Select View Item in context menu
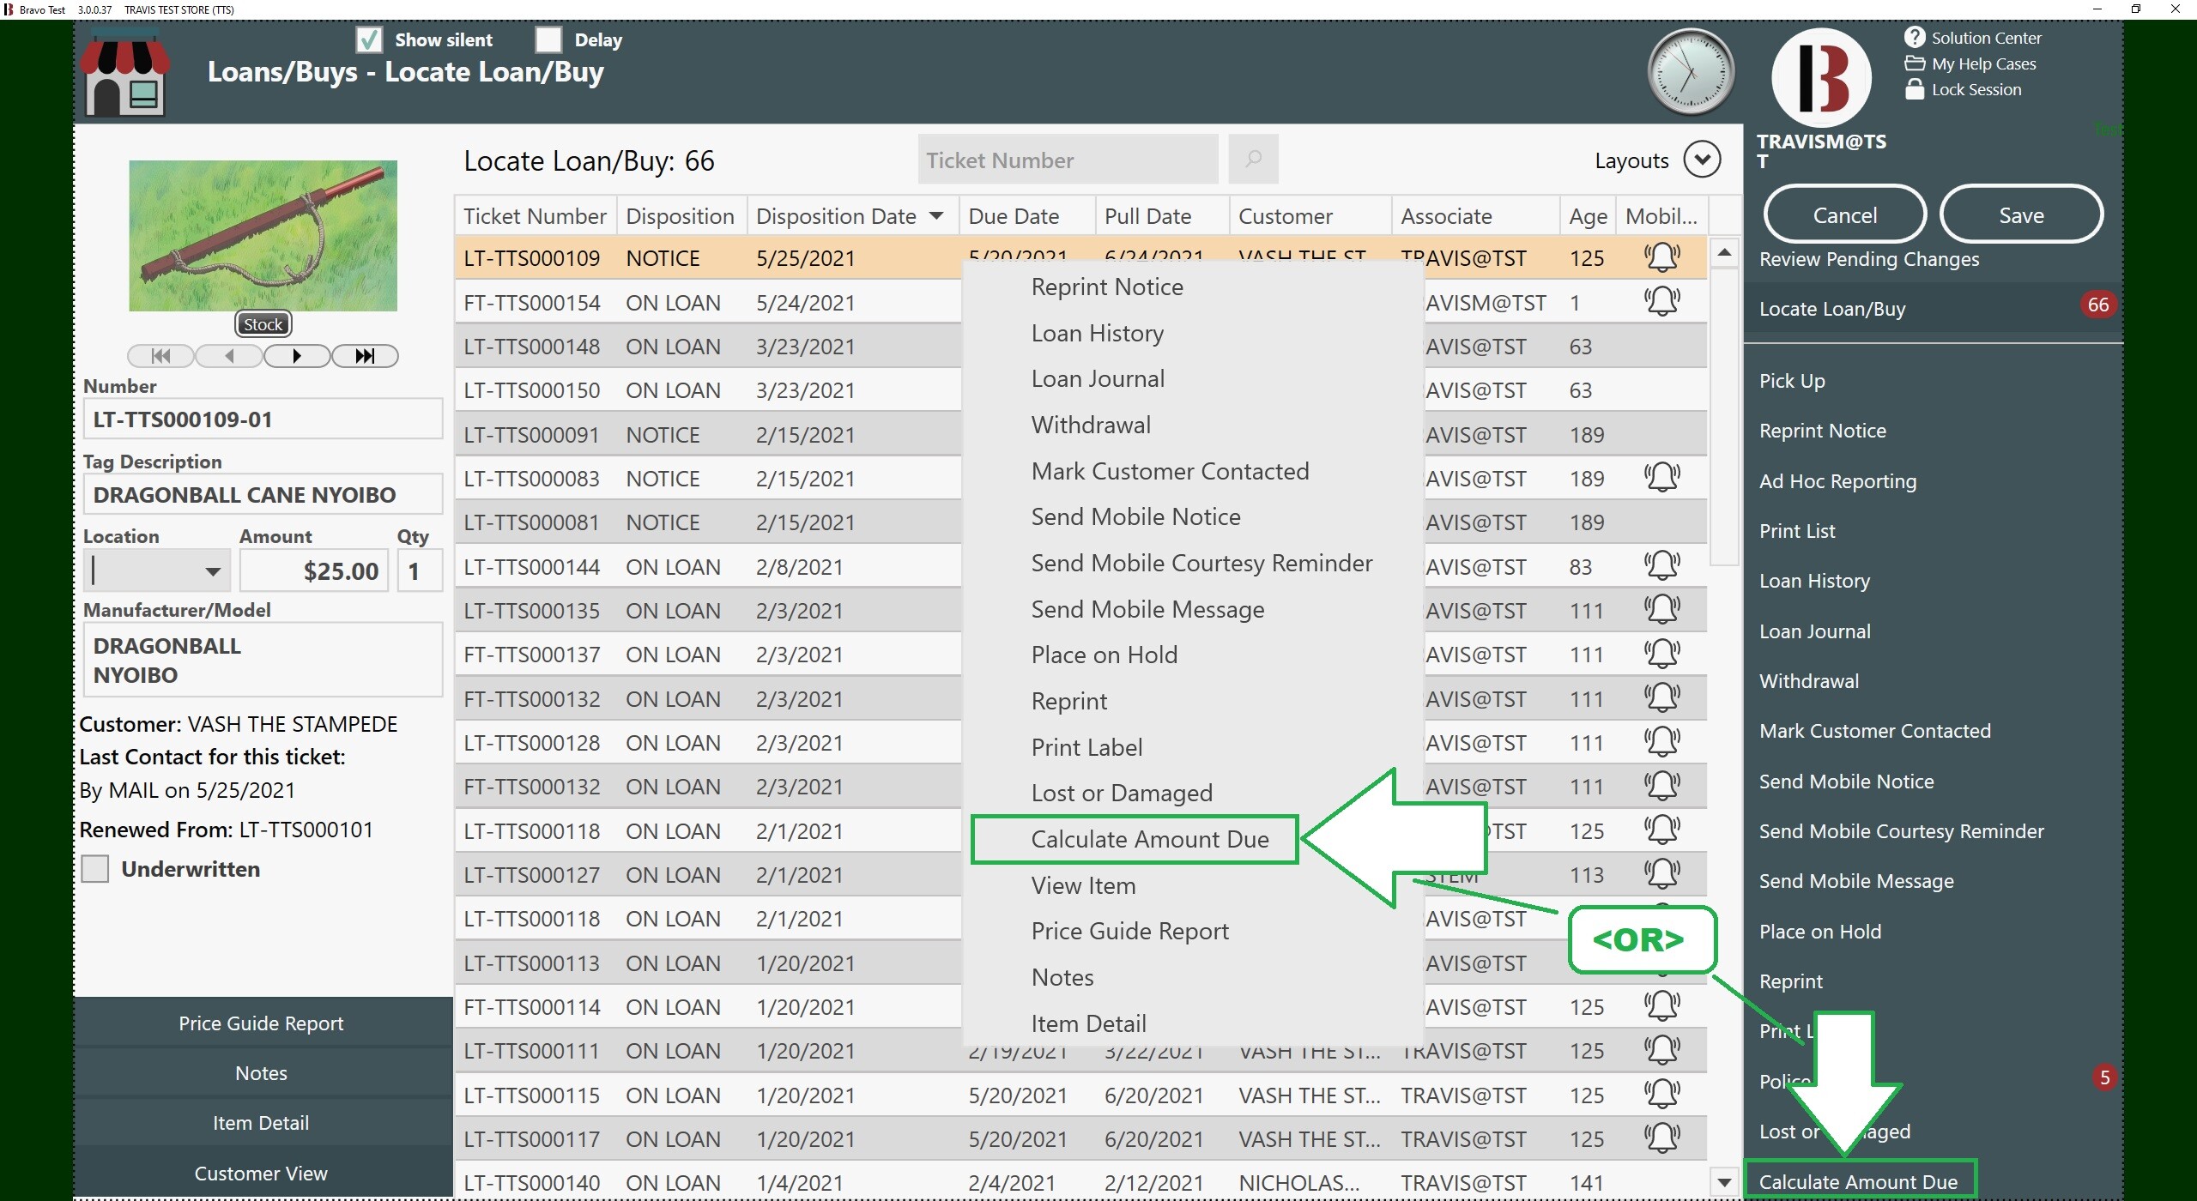2197x1201 pixels. [1083, 885]
